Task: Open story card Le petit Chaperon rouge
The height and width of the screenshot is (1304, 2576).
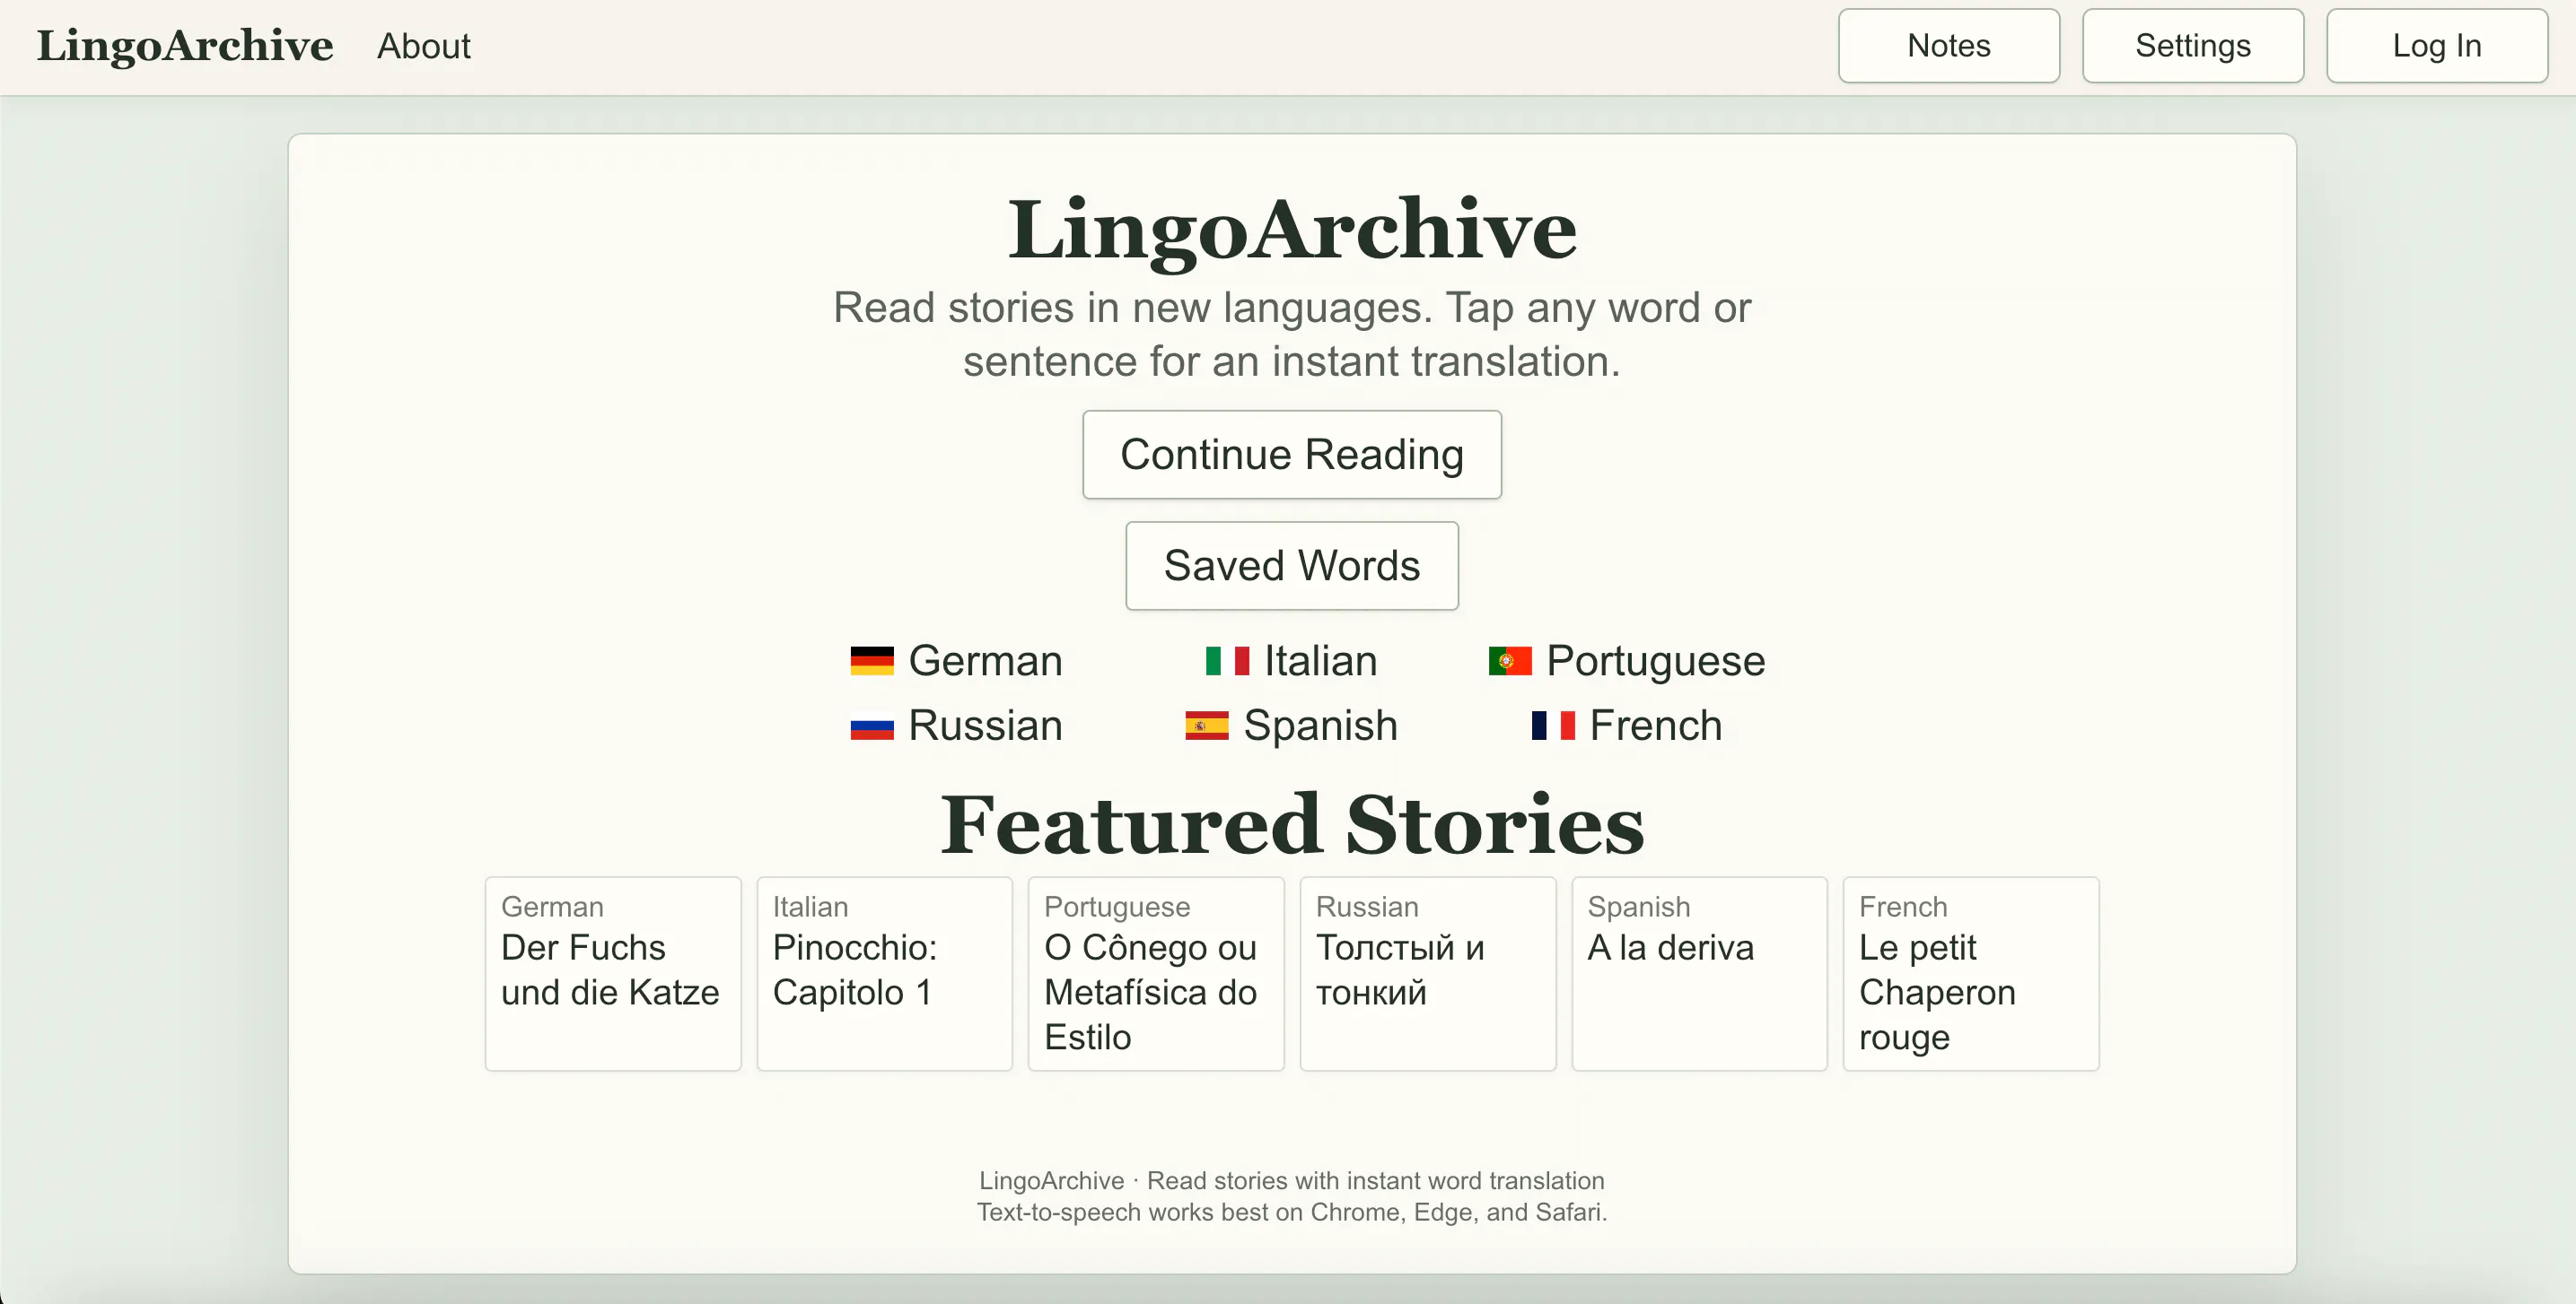Action: [x=1971, y=974]
